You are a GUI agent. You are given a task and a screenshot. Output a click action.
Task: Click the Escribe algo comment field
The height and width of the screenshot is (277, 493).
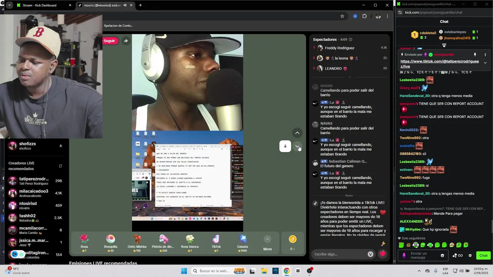(x=339, y=254)
